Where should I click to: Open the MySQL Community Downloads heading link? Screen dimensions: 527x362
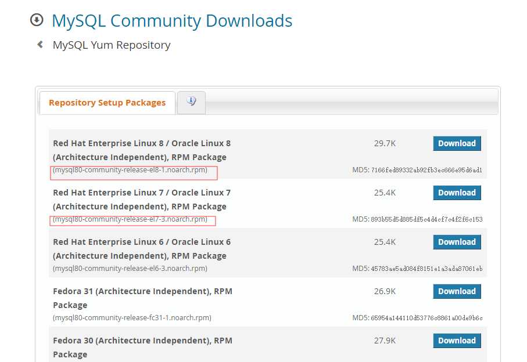[172, 20]
